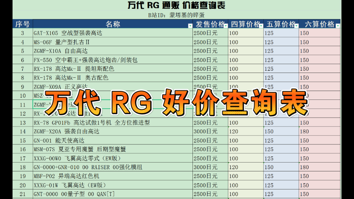Image resolution: width=354 pixels, height=199 pixels.
Task: Click the B站ID：蒙塔基的碎蛋 subtitle cell
Action: [x=176, y=15]
